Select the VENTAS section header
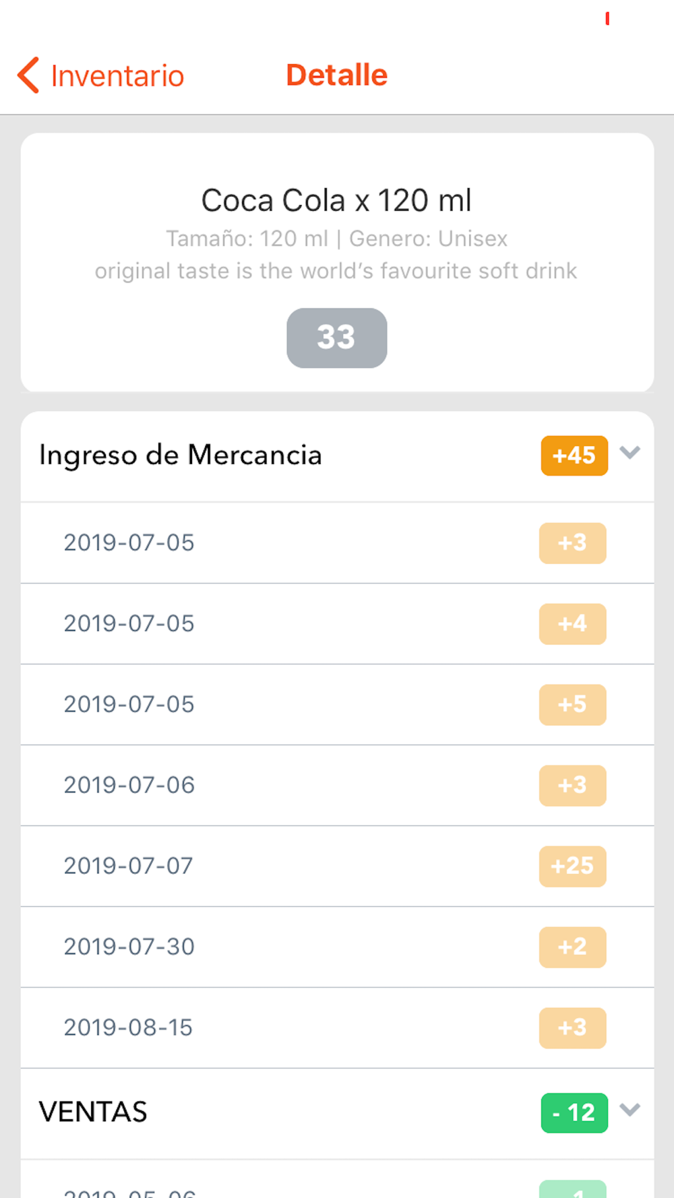The width and height of the screenshot is (674, 1198). click(x=93, y=1112)
